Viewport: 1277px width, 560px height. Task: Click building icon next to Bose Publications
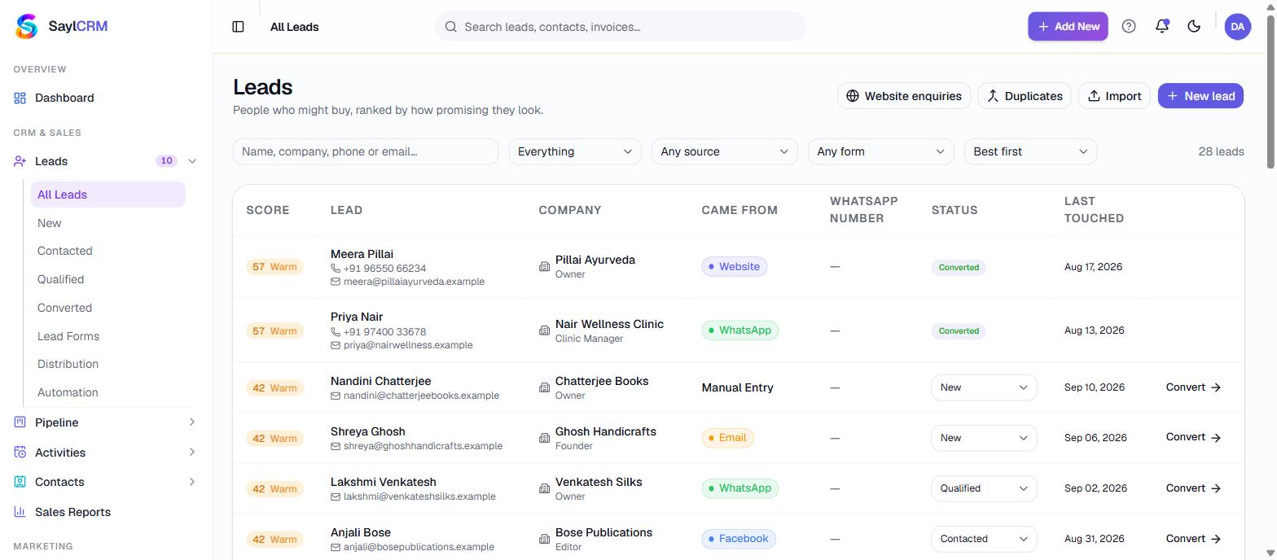tap(544, 539)
